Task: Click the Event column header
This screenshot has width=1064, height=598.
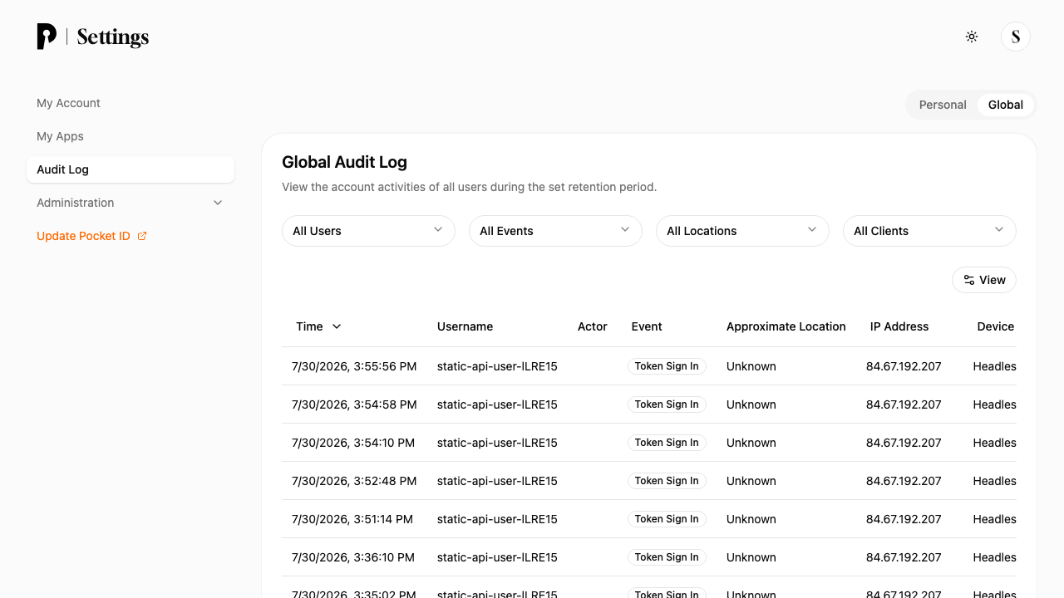Action: pyautogui.click(x=647, y=326)
